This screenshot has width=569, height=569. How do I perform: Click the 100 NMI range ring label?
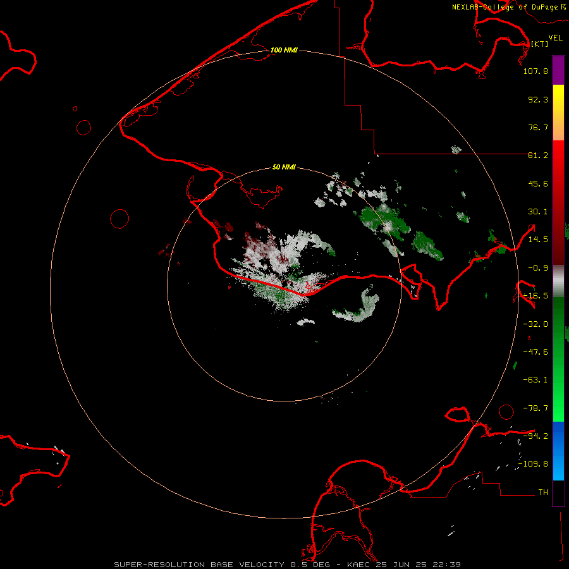pyautogui.click(x=284, y=50)
